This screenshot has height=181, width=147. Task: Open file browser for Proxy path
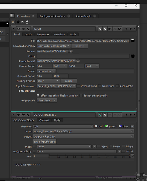click(x=133, y=56)
